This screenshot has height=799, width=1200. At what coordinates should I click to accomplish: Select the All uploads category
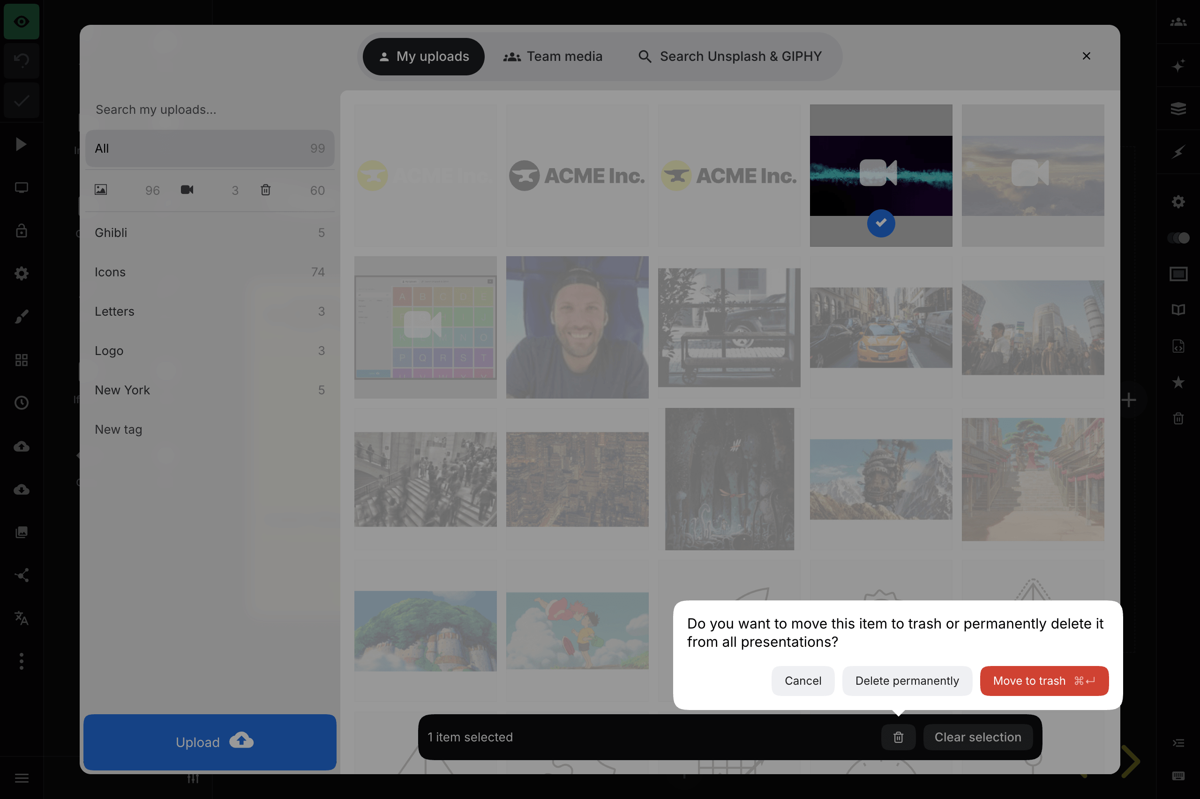pyautogui.click(x=209, y=148)
